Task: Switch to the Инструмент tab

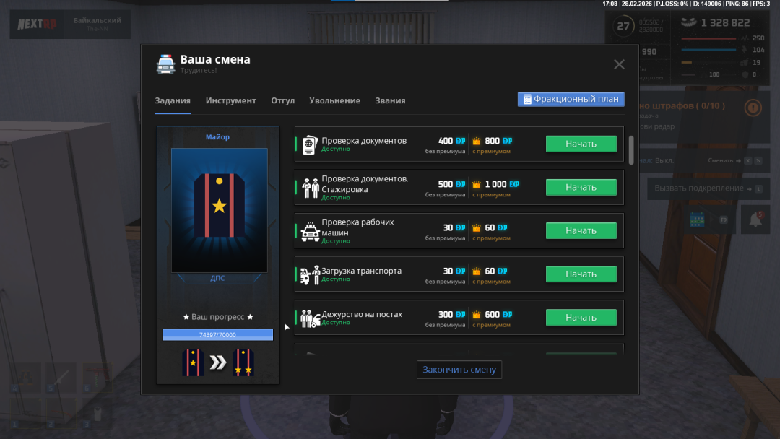Action: click(x=230, y=100)
